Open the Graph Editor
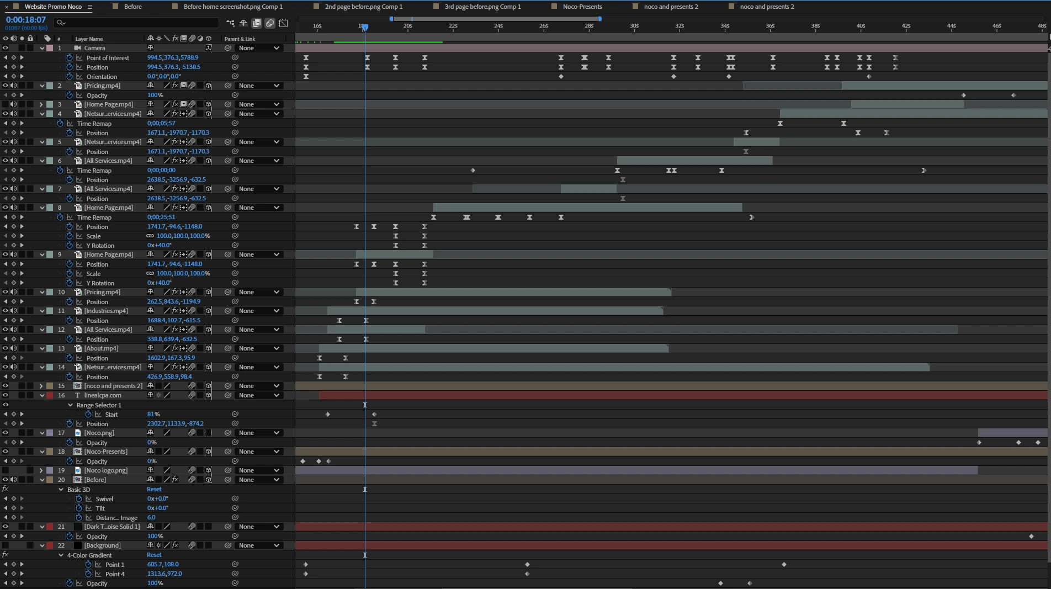Screen dimensions: 1051x589 [x=283, y=23]
